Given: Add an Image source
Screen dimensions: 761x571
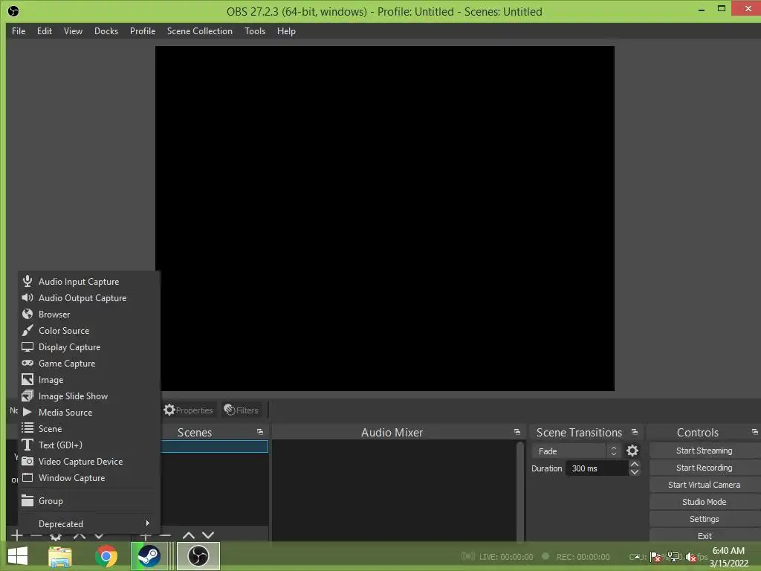Looking at the screenshot, I should [89, 380].
